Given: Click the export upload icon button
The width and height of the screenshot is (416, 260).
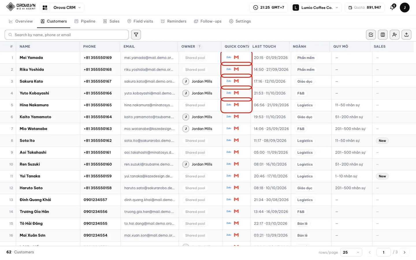Looking at the screenshot, I should (x=406, y=35).
